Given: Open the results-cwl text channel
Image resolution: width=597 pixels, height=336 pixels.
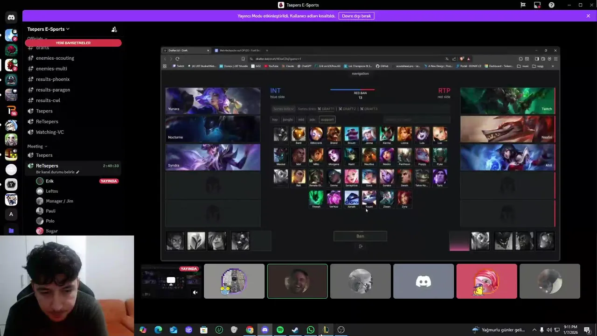Looking at the screenshot, I should (x=48, y=100).
